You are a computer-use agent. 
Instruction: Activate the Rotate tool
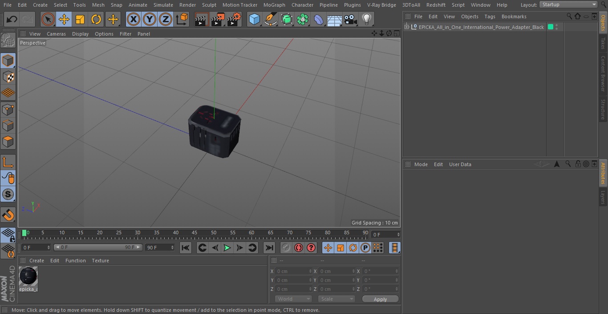[96, 19]
